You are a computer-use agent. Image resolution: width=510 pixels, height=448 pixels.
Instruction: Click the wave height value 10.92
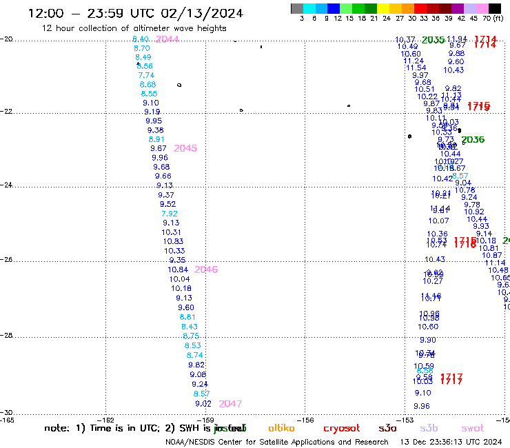point(474,212)
